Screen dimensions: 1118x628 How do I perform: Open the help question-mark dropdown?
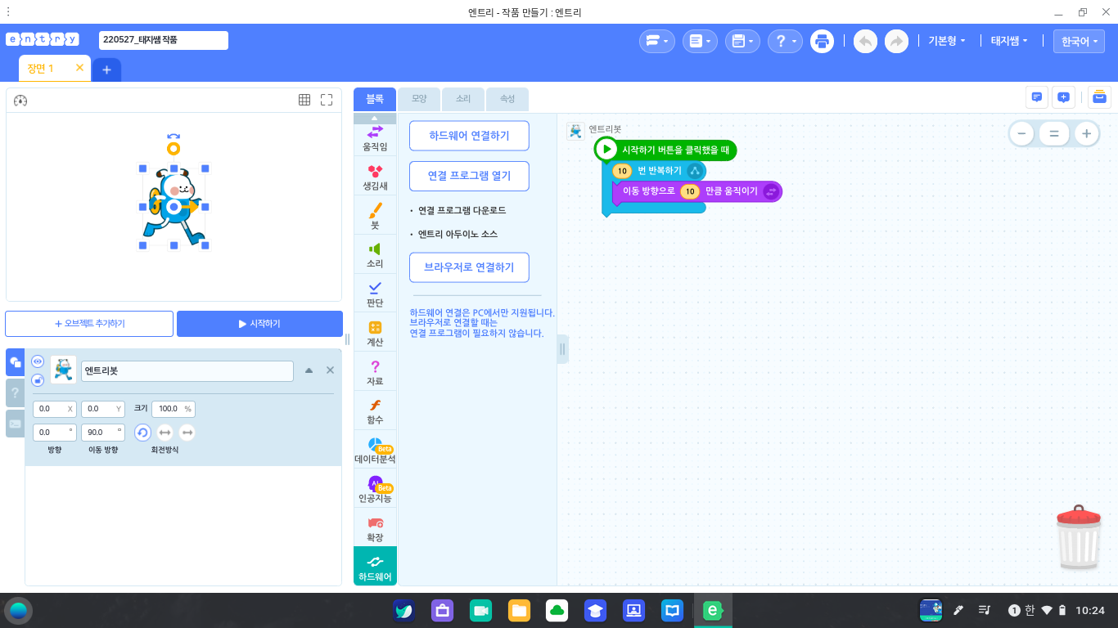[x=785, y=41]
